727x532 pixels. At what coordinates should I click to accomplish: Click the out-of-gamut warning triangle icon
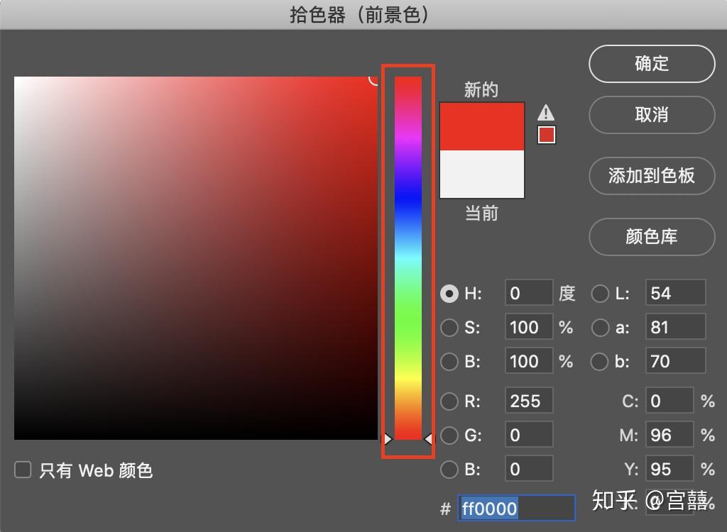(545, 112)
